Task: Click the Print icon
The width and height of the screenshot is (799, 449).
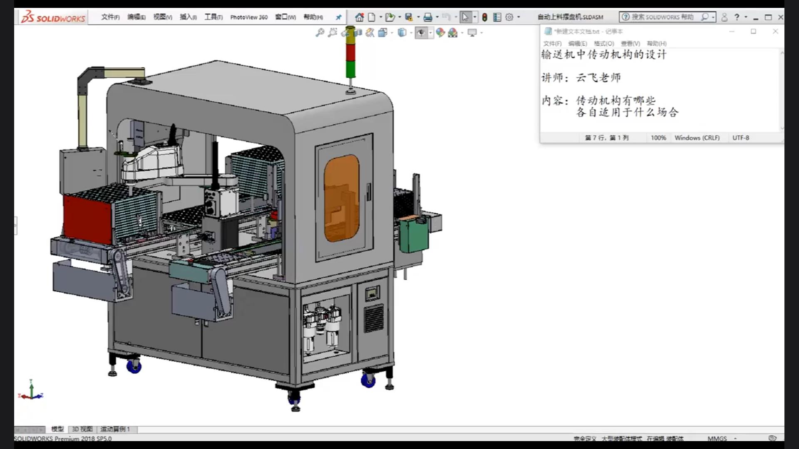Action: click(x=427, y=17)
